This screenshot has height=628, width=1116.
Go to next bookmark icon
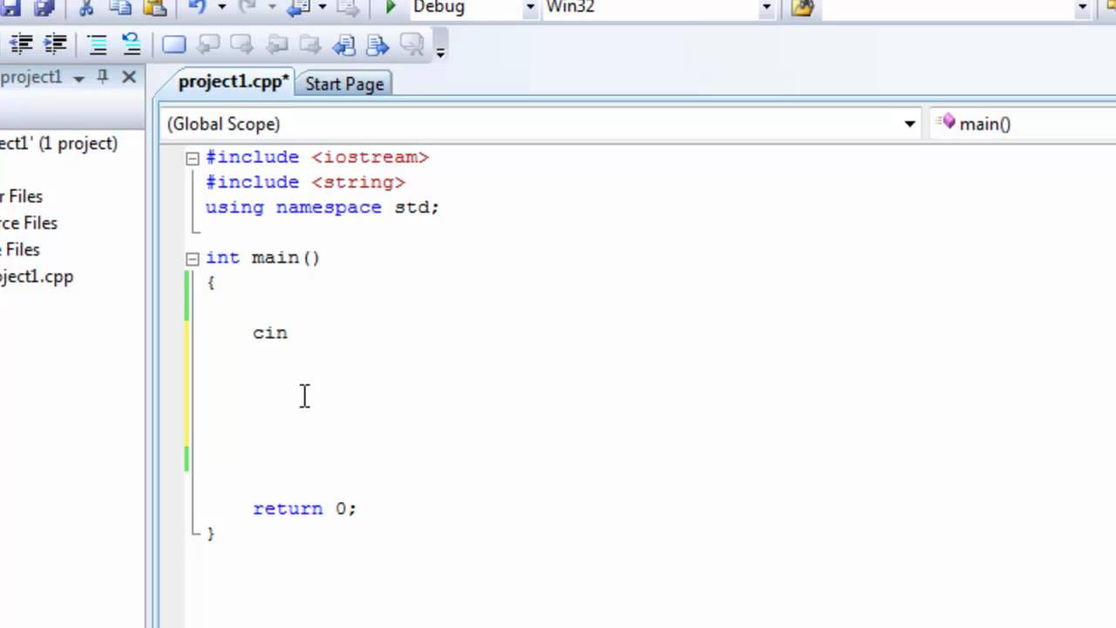point(242,44)
